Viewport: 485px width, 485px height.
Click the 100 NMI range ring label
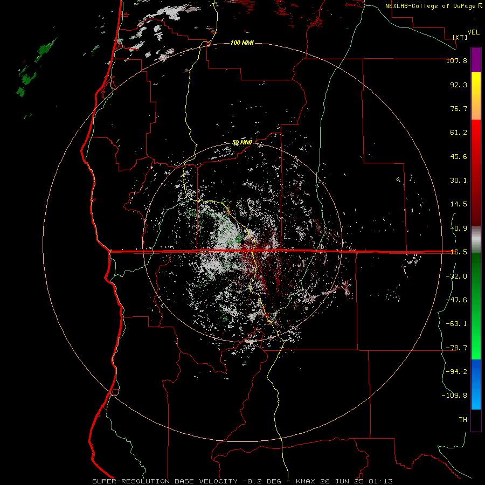(242, 43)
